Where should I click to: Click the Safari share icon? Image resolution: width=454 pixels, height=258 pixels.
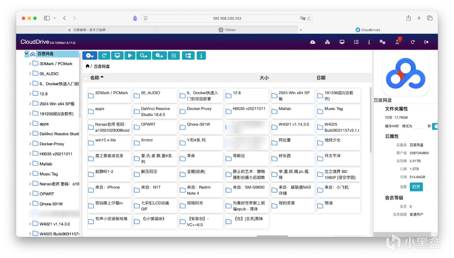click(x=409, y=18)
